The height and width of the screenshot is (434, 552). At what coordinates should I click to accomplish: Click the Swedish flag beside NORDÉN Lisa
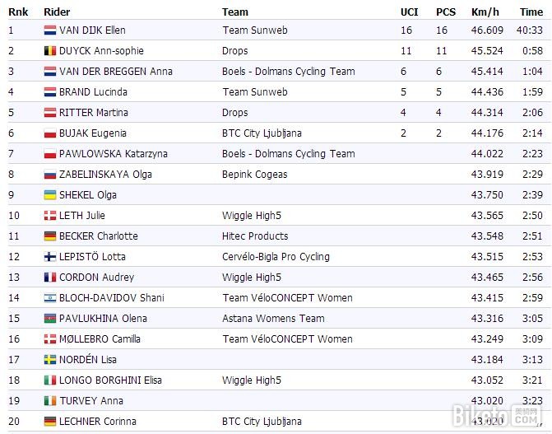49,360
